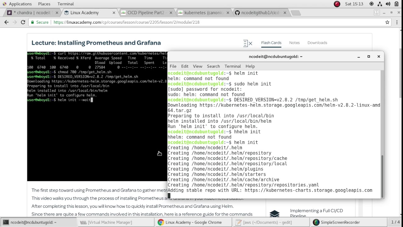
Task: Switch to the ncodeitgithub1/cicd tab
Action: click(x=260, y=13)
